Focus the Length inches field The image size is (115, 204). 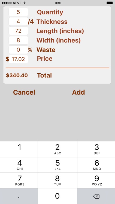(x=18, y=31)
